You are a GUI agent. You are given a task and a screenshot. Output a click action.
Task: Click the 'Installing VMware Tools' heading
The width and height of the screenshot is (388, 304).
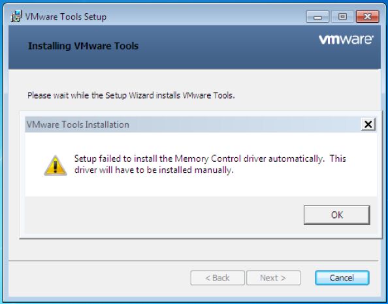[83, 46]
